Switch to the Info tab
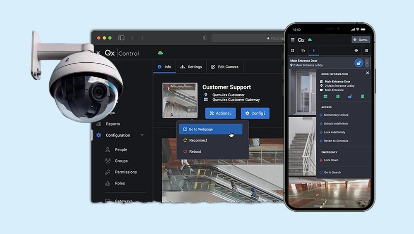The height and width of the screenshot is (234, 414). [x=164, y=67]
